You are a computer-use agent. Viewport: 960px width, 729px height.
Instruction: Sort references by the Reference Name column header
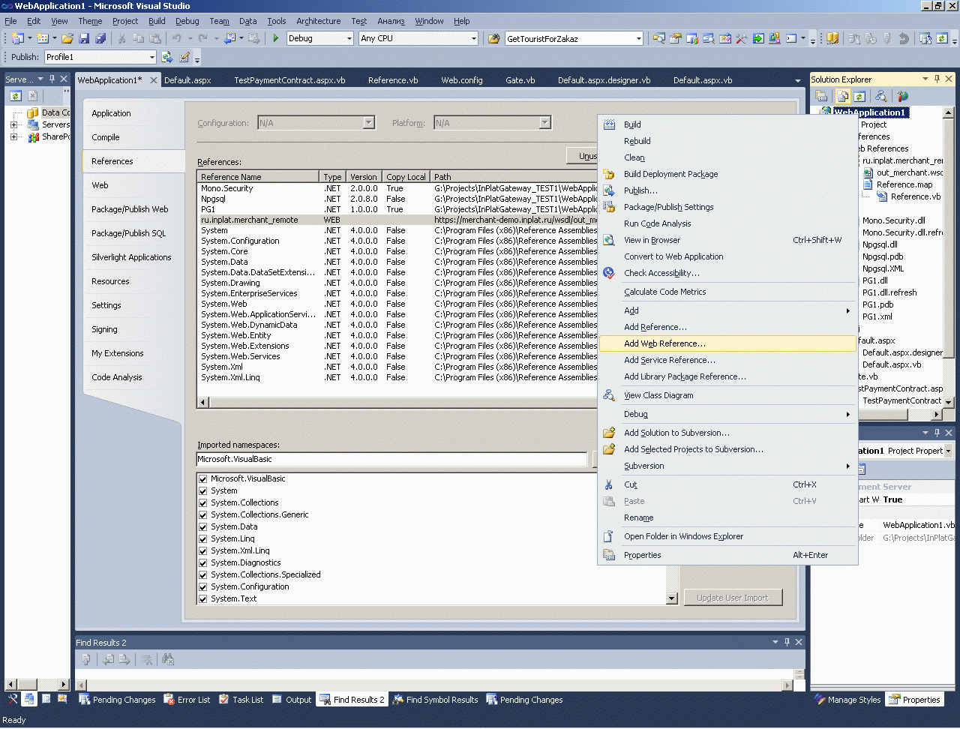259,177
